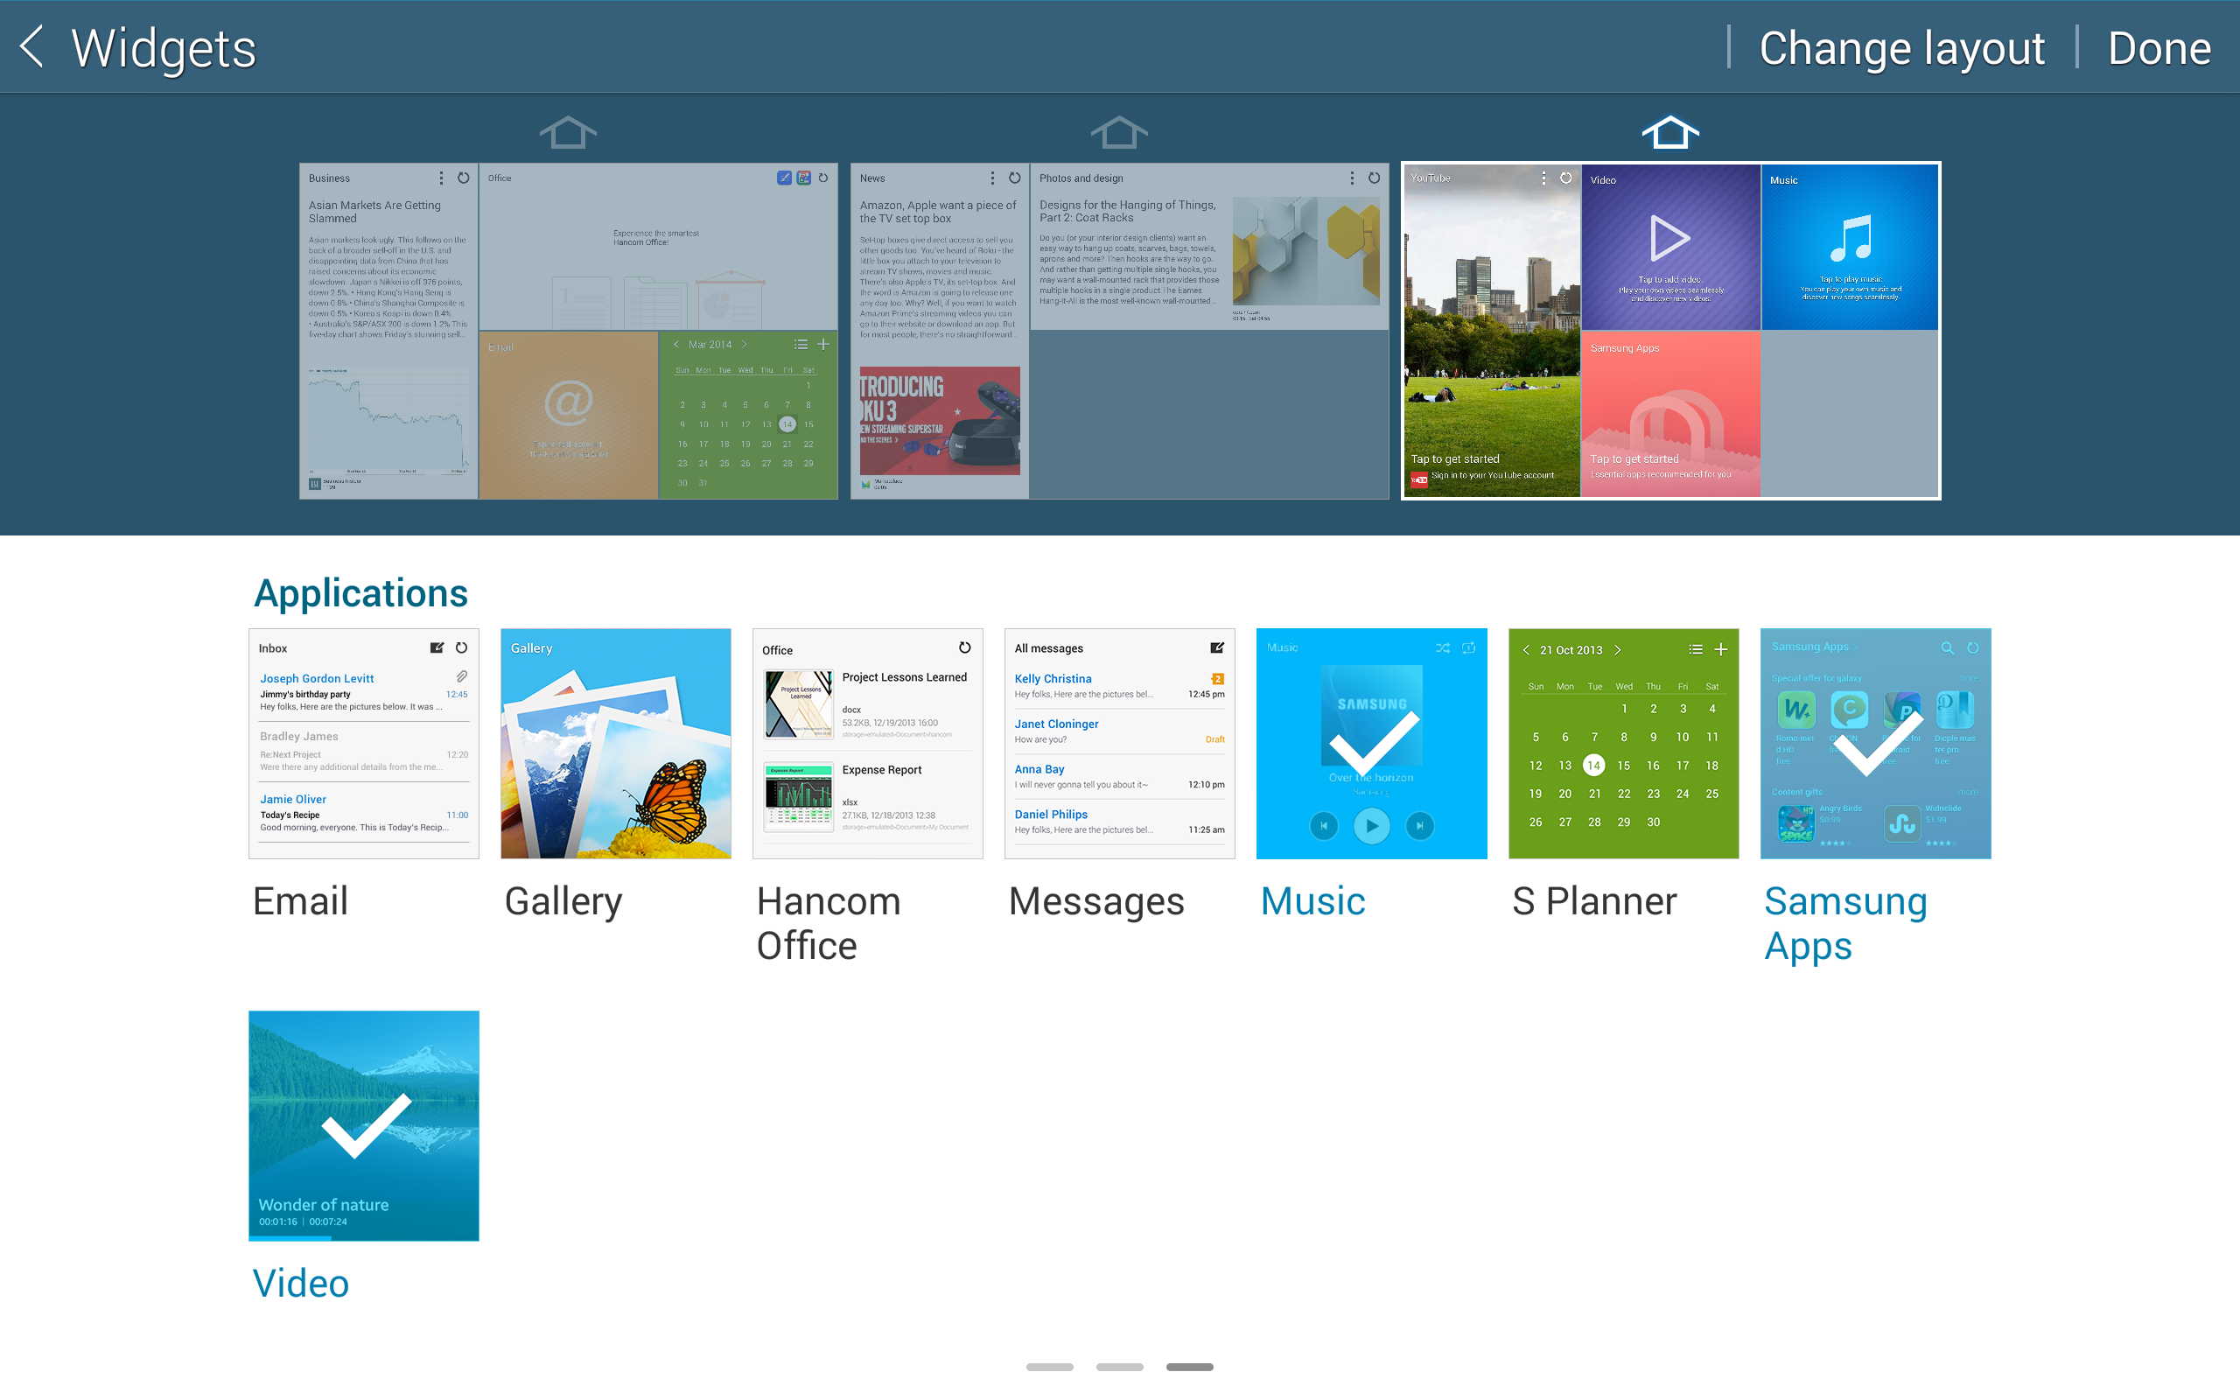Open the News widget options menu
Screen dimensions: 2240x1400
(992, 178)
